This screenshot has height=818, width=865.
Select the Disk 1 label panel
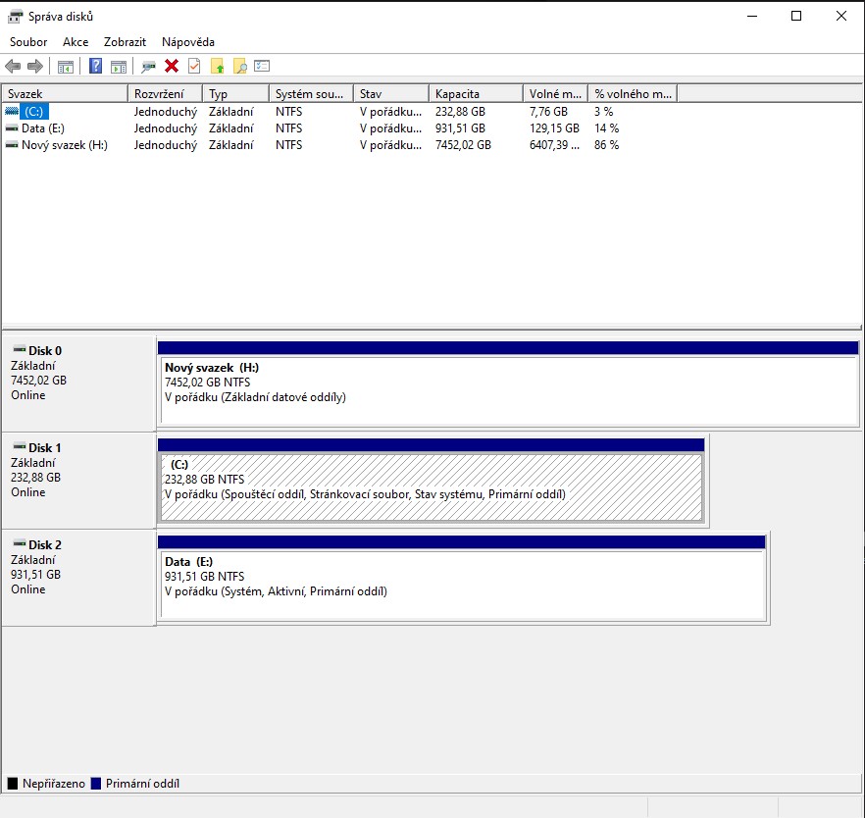[x=78, y=481]
